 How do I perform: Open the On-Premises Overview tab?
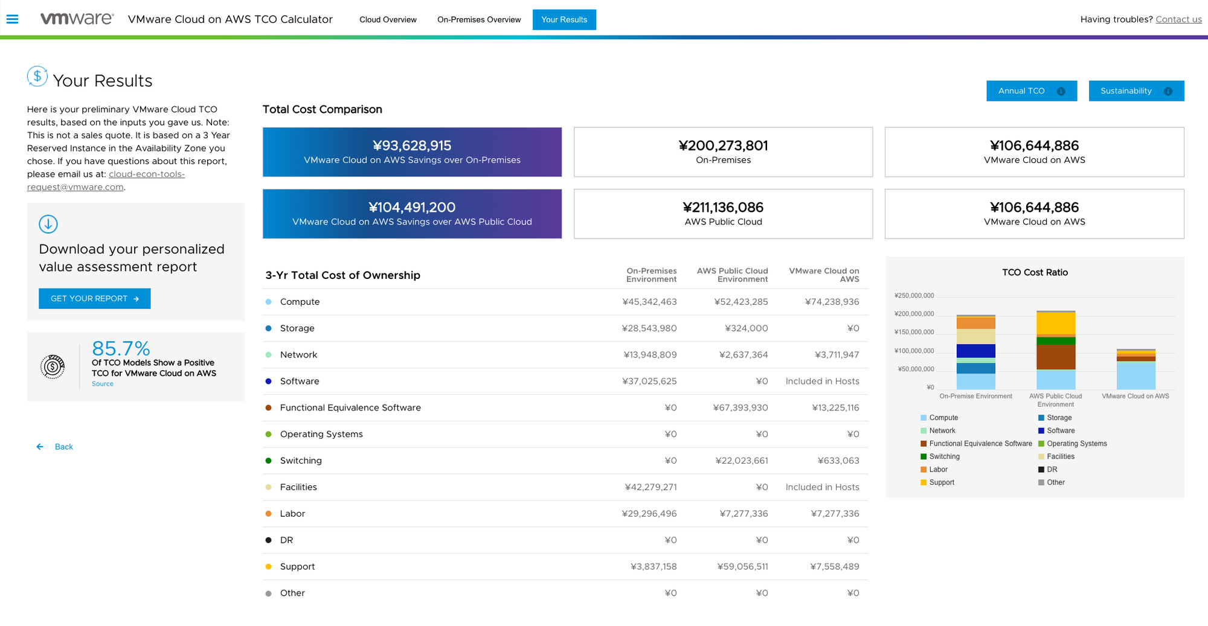(x=478, y=19)
